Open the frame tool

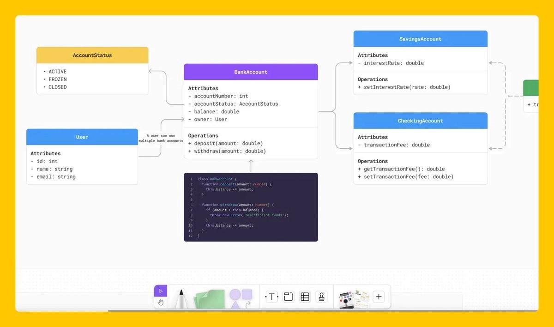pyautogui.click(x=288, y=296)
